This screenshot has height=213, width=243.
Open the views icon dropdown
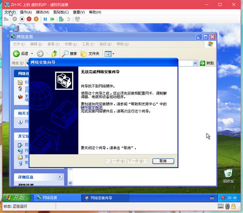(110, 54)
